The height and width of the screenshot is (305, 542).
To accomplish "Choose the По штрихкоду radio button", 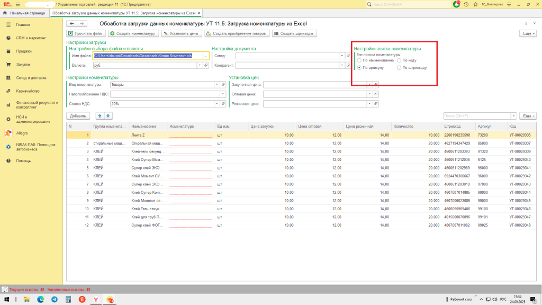I will (400, 68).
